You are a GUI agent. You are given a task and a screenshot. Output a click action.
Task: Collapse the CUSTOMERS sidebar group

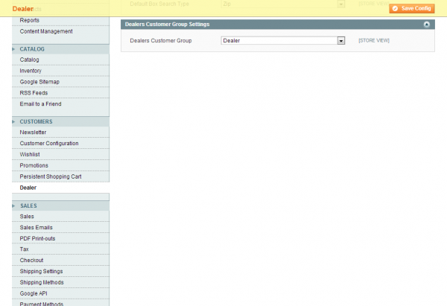pos(60,121)
